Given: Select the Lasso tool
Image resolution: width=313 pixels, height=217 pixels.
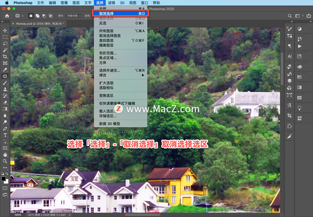Looking at the screenshot, I should click(5, 44).
